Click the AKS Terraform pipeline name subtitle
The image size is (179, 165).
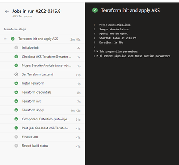pos(22,16)
